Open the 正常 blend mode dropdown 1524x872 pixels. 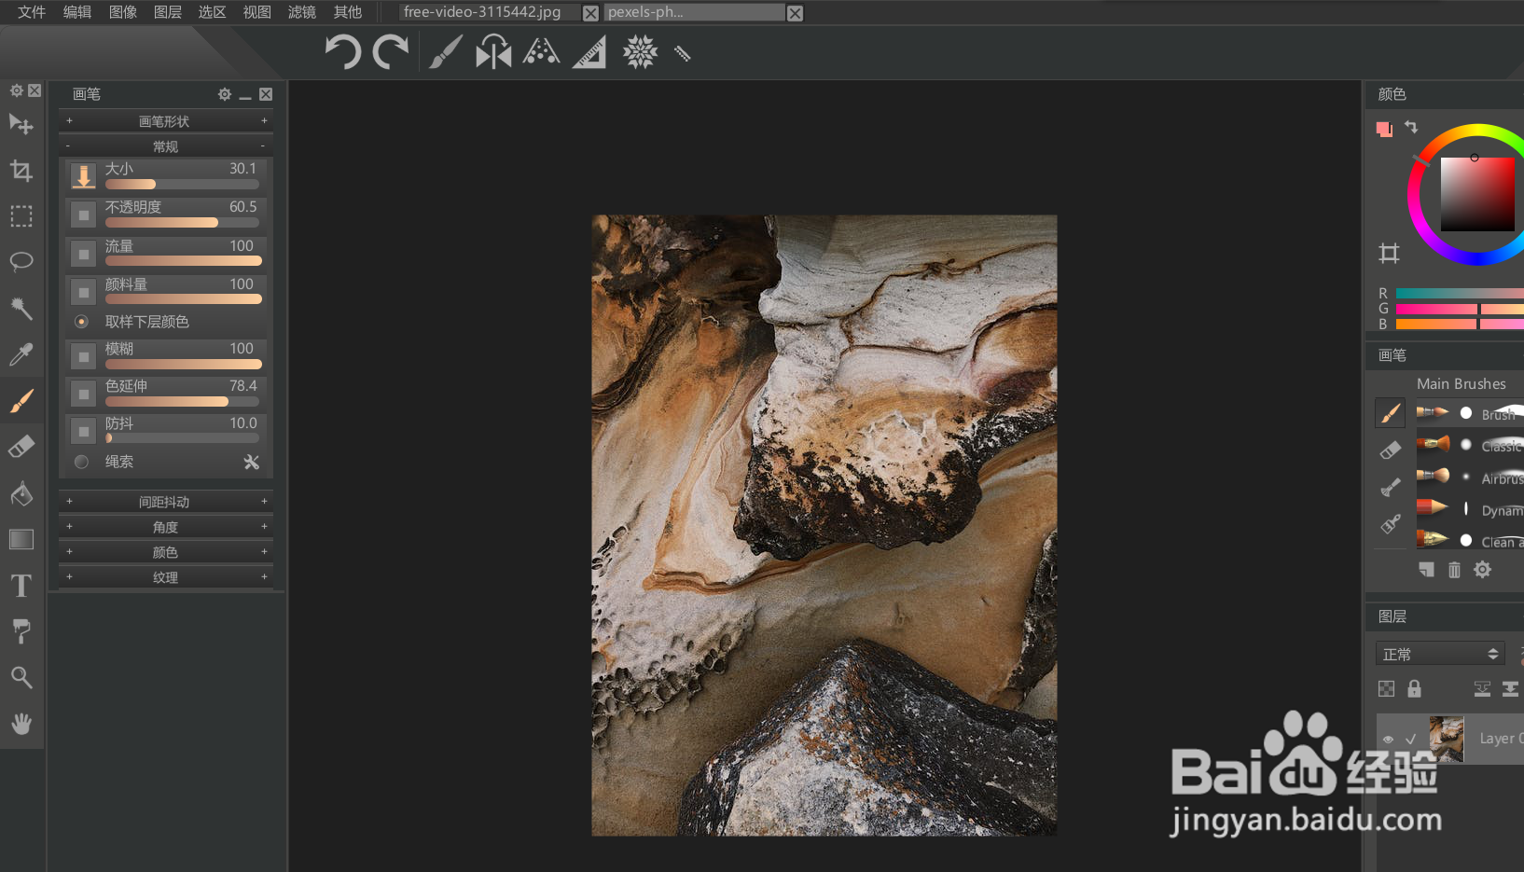tap(1440, 654)
